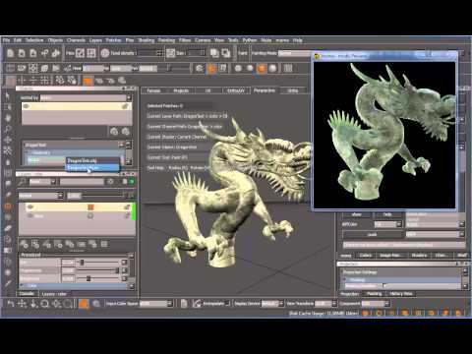Click the orange sphere lighting mode icon
Image resolution: width=472 pixels, height=354 pixels.
[262, 68]
